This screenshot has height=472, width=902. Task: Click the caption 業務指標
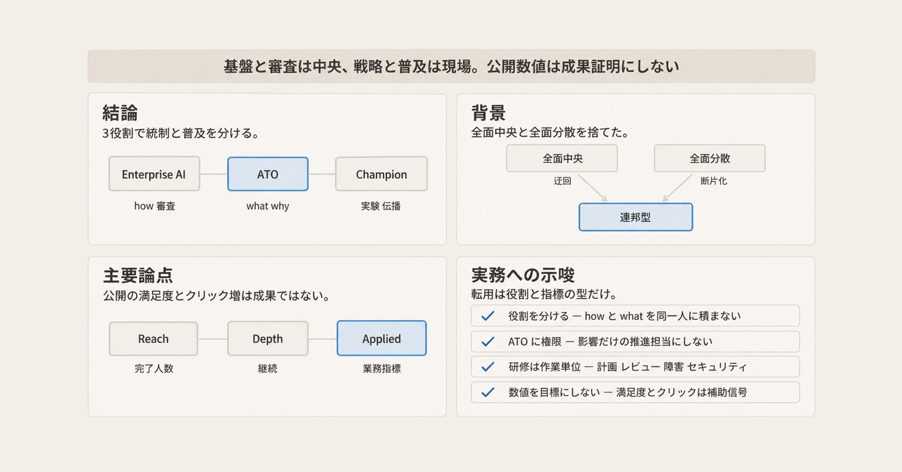coord(381,368)
